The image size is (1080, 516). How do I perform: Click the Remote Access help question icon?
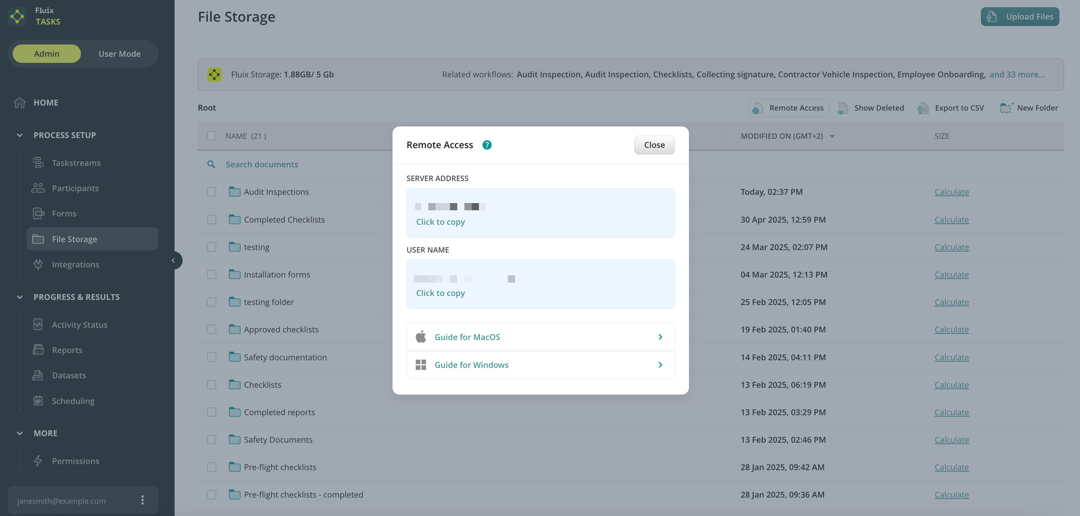tap(487, 145)
